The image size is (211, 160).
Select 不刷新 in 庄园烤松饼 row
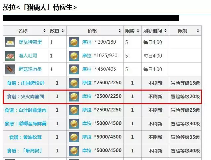click(155, 83)
